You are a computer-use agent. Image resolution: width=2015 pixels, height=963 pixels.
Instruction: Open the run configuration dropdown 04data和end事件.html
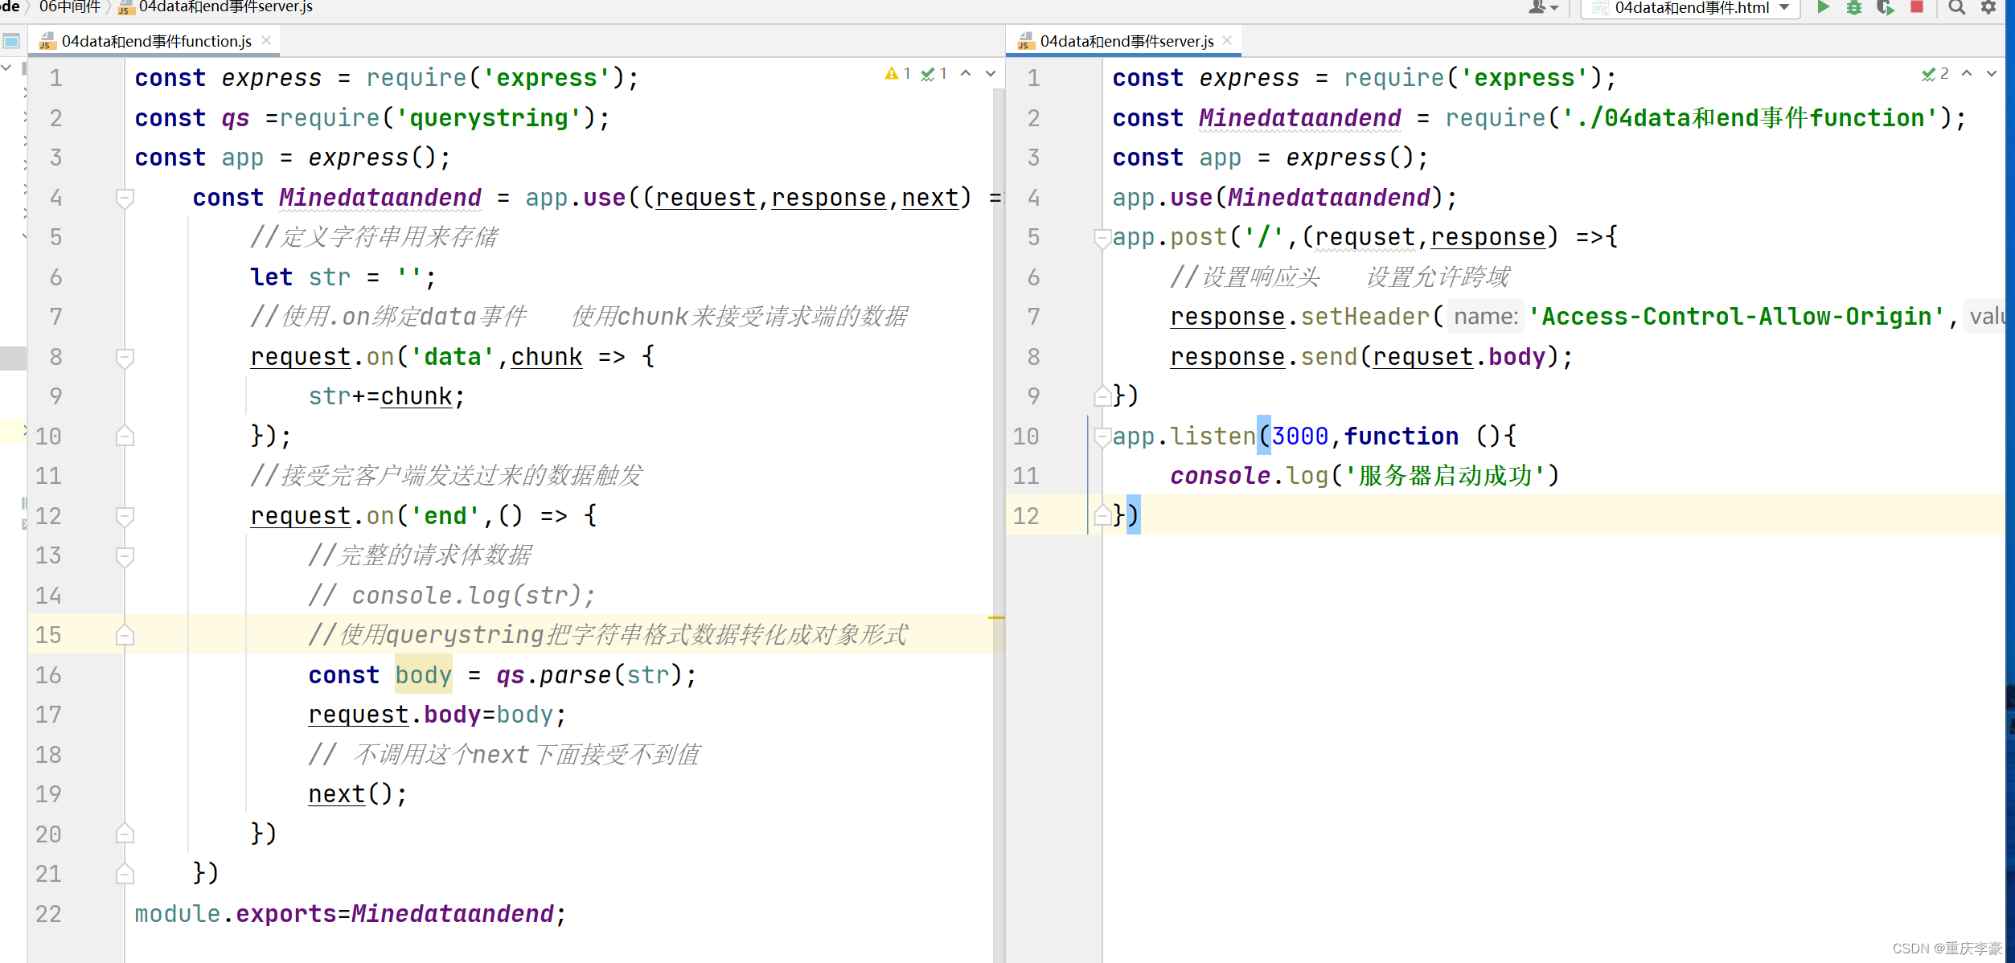(x=1690, y=8)
